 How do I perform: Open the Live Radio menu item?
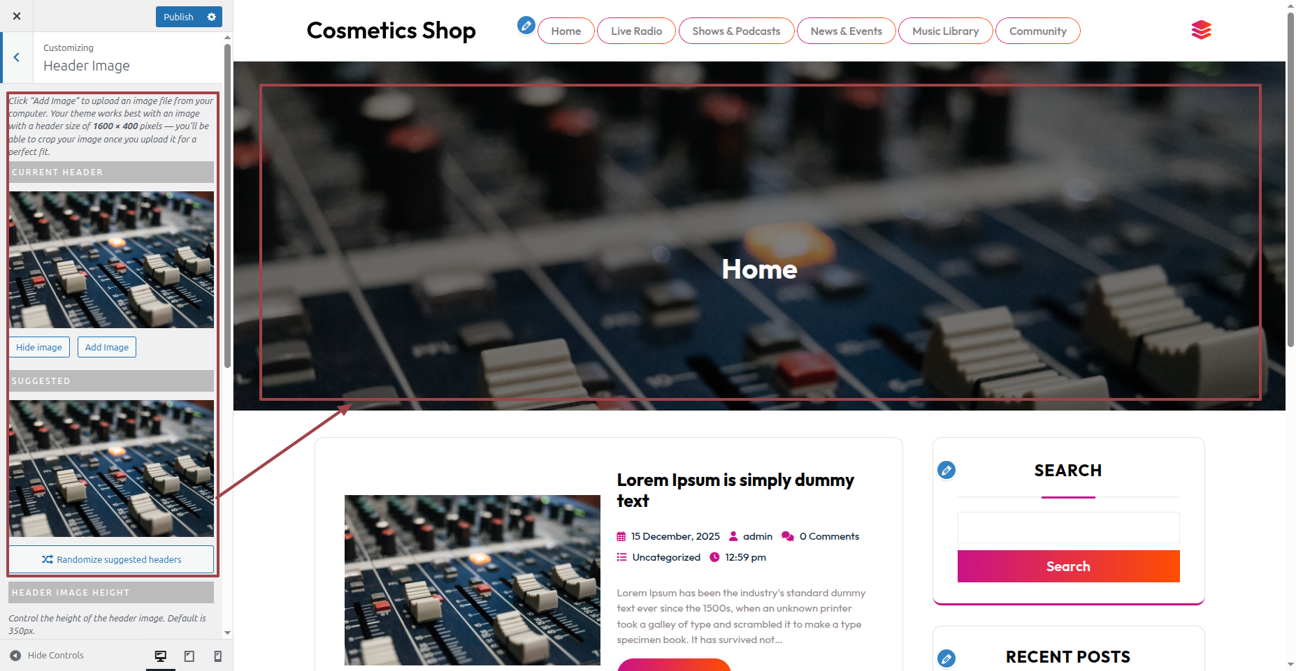point(636,31)
